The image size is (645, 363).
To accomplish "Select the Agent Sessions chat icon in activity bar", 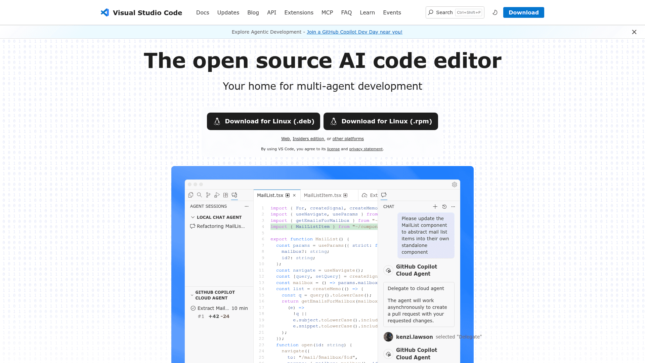I will tap(234, 195).
